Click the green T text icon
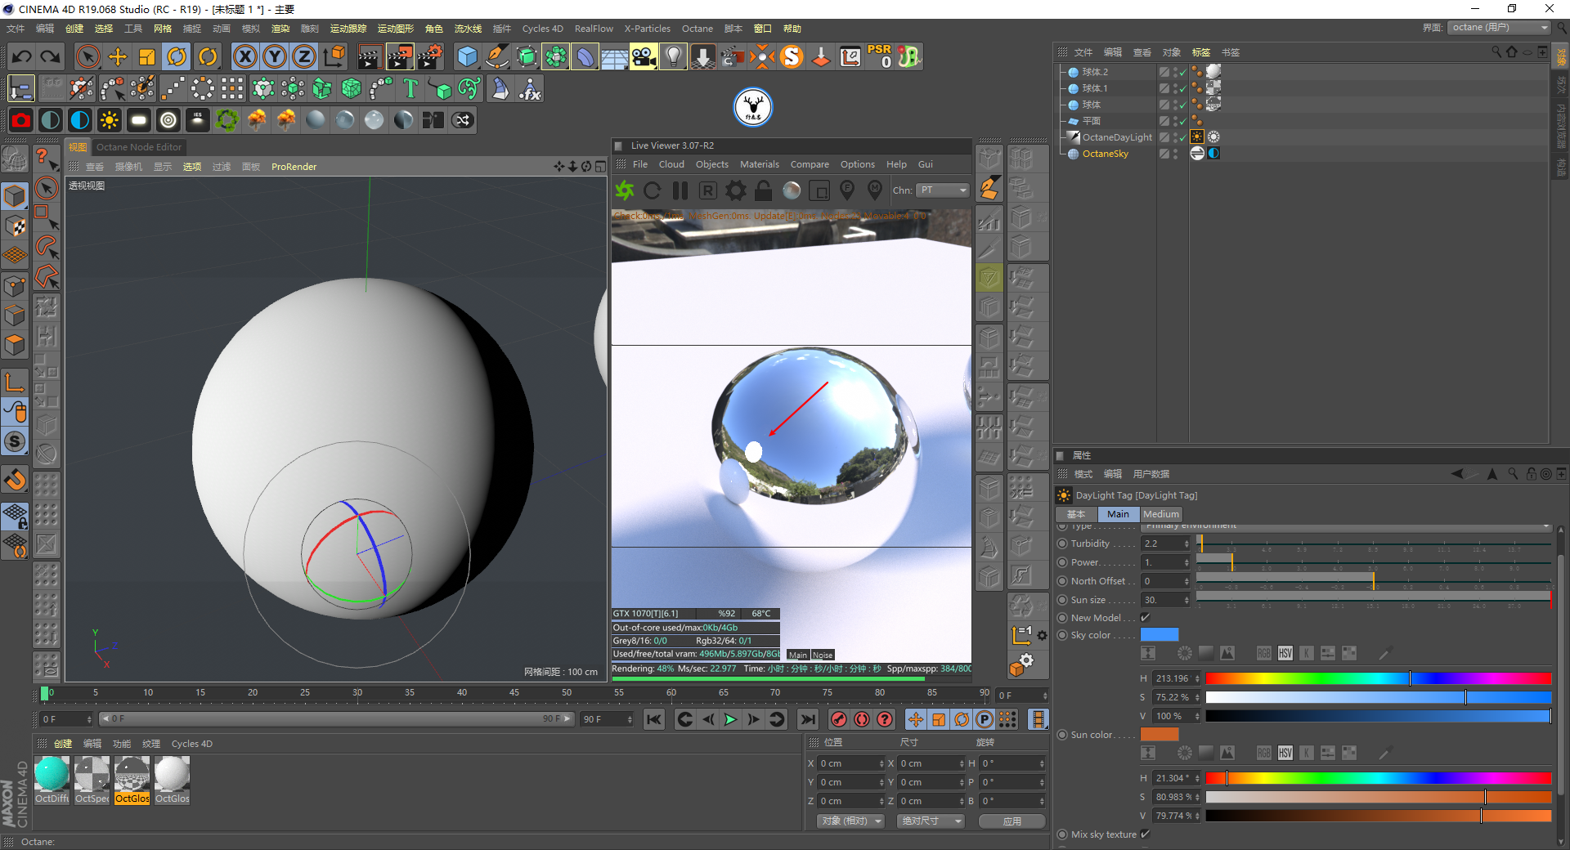The height and width of the screenshot is (850, 1570). click(x=410, y=88)
